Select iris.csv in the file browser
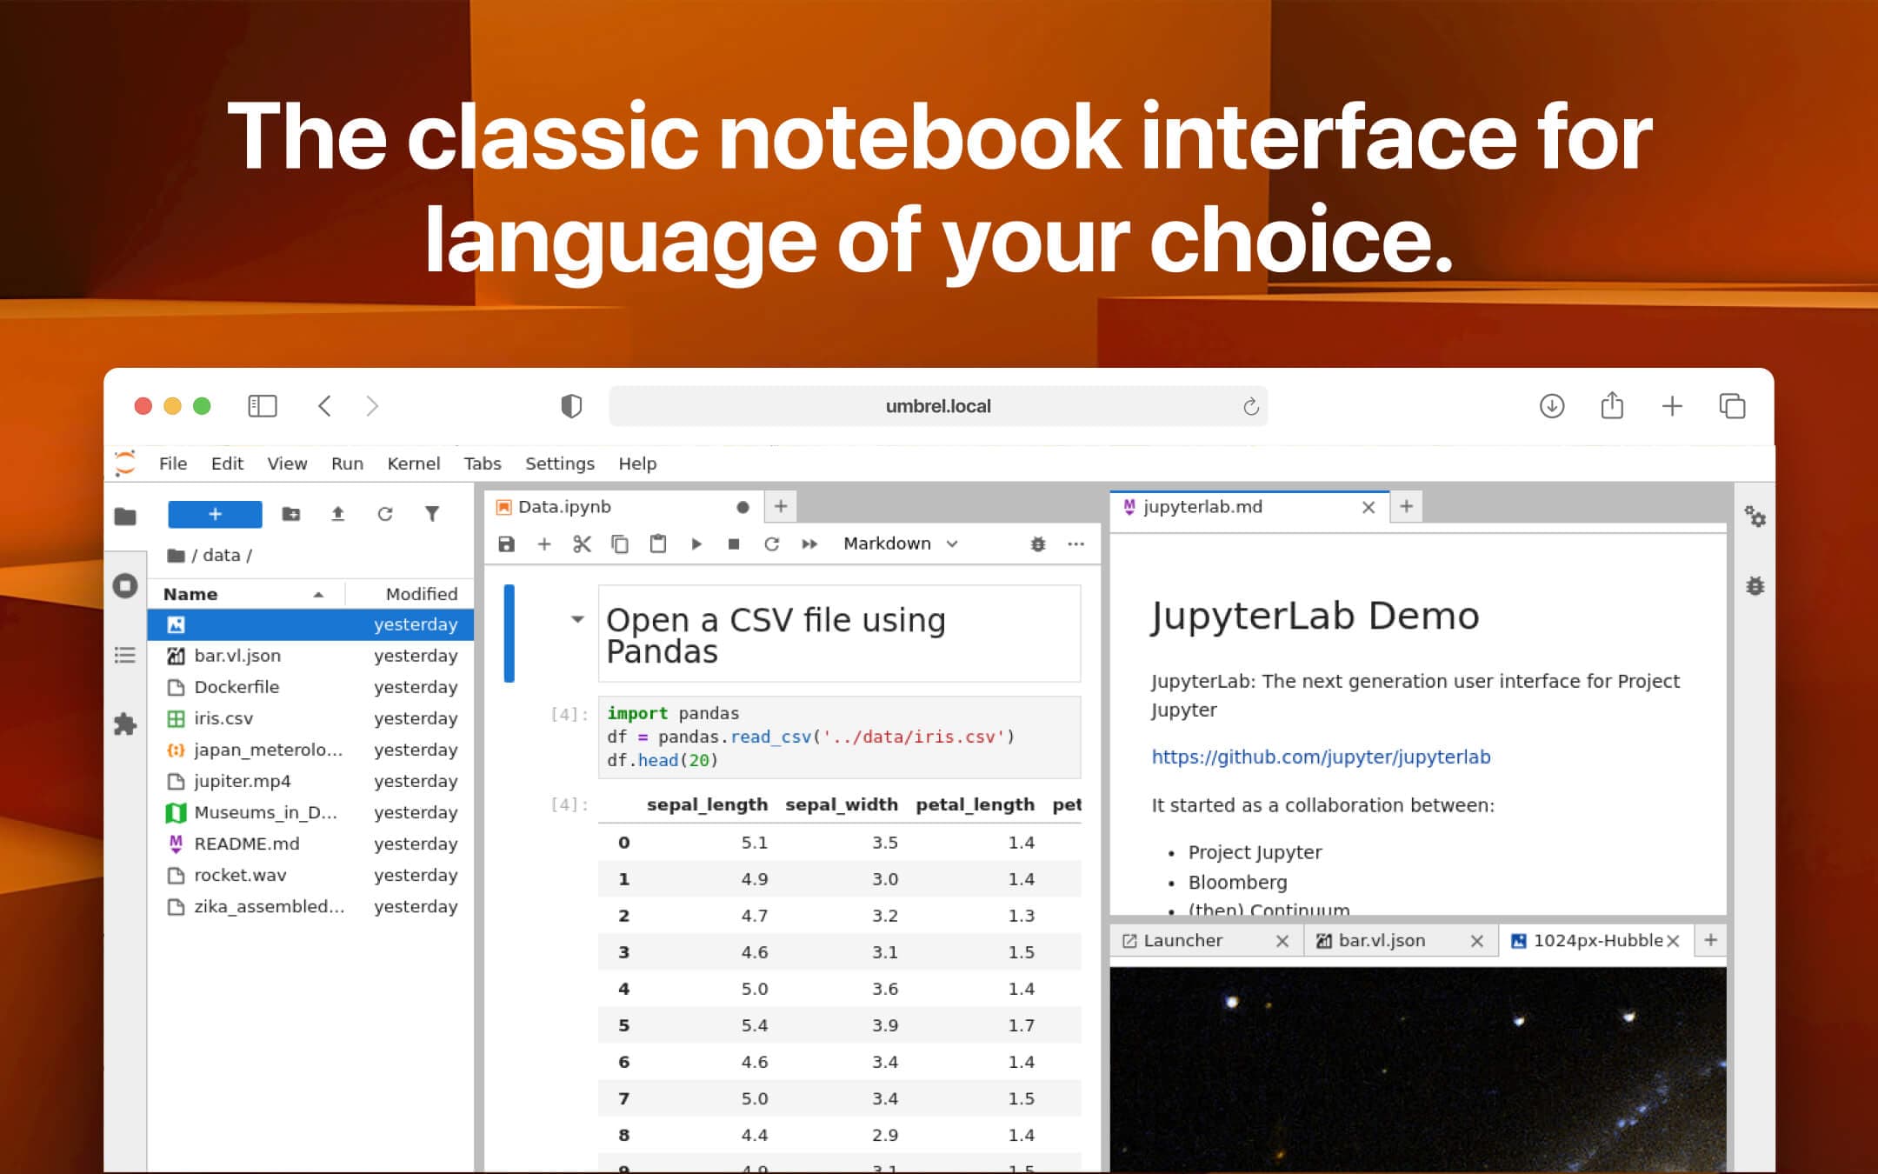Viewport: 1878px width, 1174px height. [x=223, y=718]
